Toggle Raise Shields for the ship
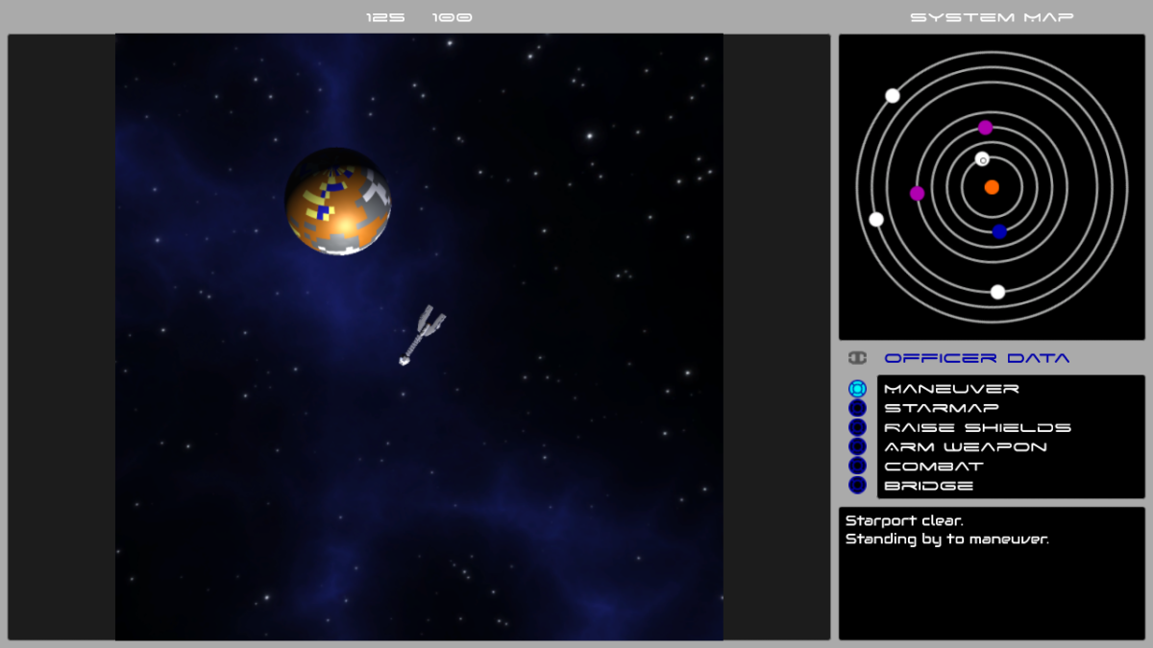The height and width of the screenshot is (648, 1153). click(x=979, y=426)
